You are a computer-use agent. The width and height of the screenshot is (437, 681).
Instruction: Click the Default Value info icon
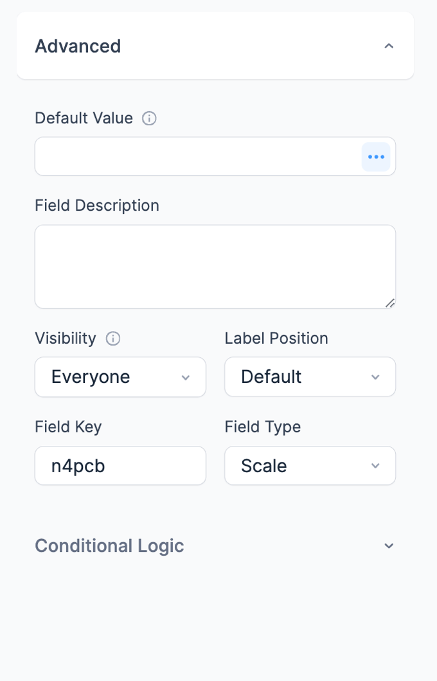tap(148, 118)
